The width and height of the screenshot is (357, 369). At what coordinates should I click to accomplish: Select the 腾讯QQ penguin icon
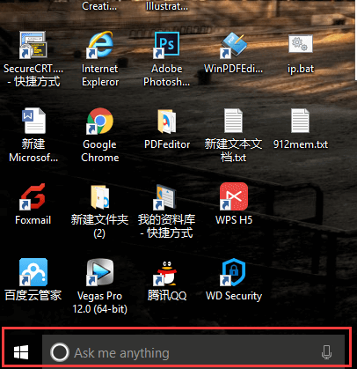[x=165, y=273]
